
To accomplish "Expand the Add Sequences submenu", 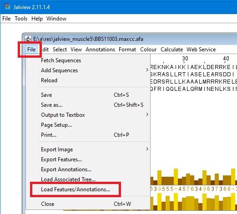I will point(88,70).
